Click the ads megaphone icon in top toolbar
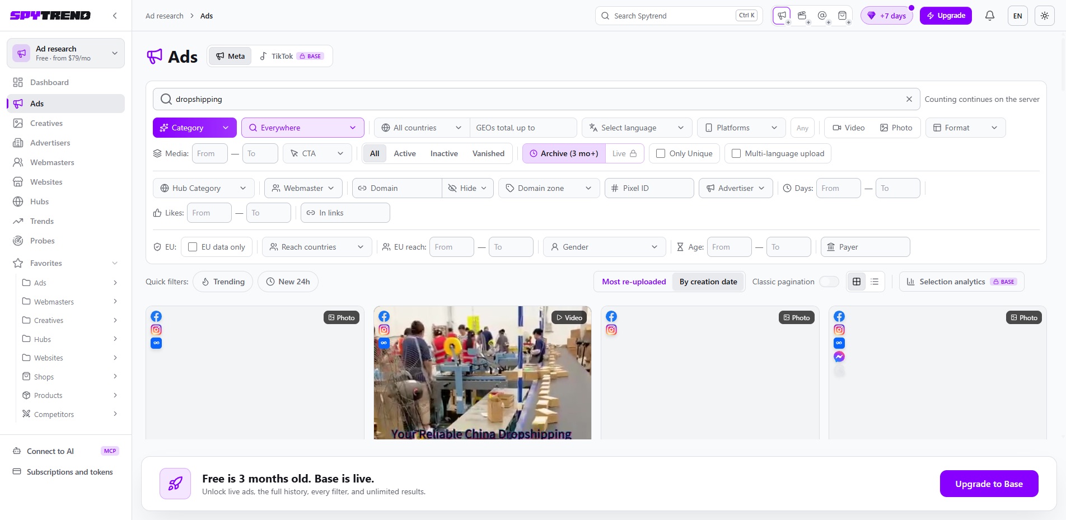The width and height of the screenshot is (1066, 520). [x=782, y=16]
